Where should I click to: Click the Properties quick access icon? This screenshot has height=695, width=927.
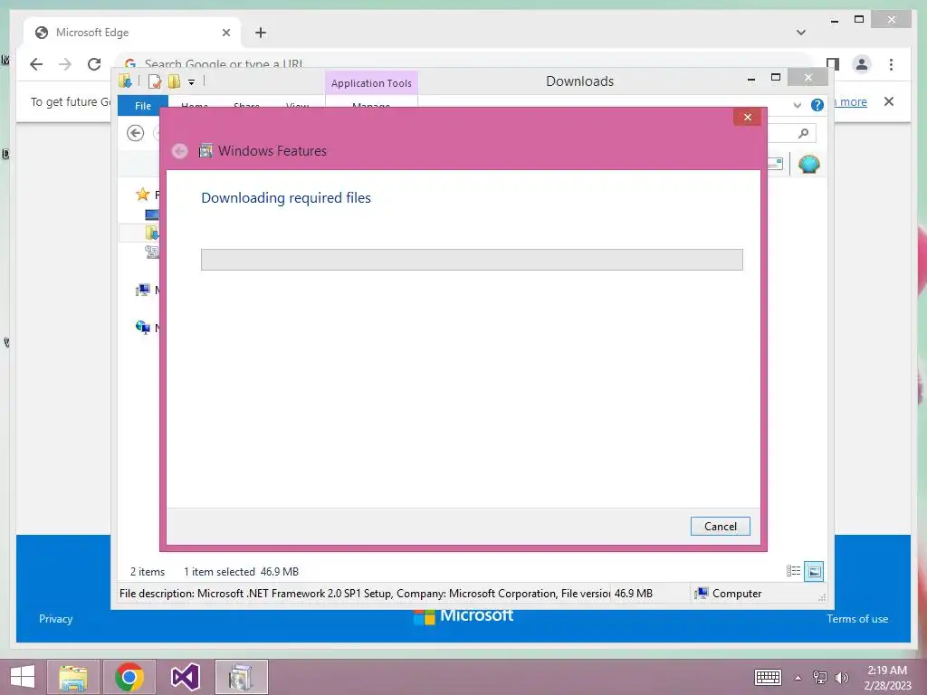point(154,81)
